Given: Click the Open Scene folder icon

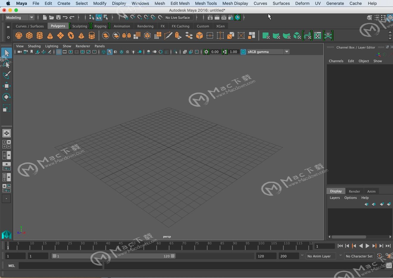Looking at the screenshot, I should pos(52,18).
